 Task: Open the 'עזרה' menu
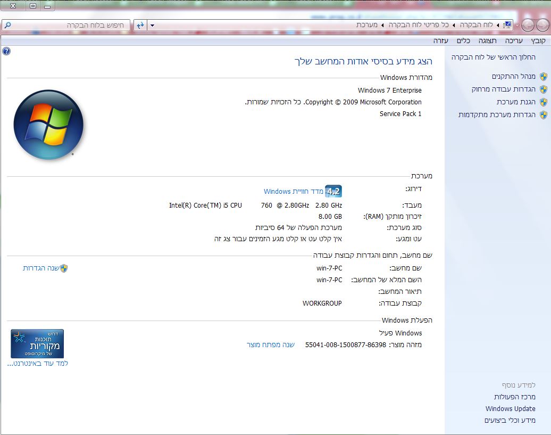(441, 41)
